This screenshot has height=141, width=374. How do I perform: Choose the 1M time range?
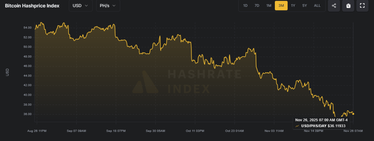269,6
